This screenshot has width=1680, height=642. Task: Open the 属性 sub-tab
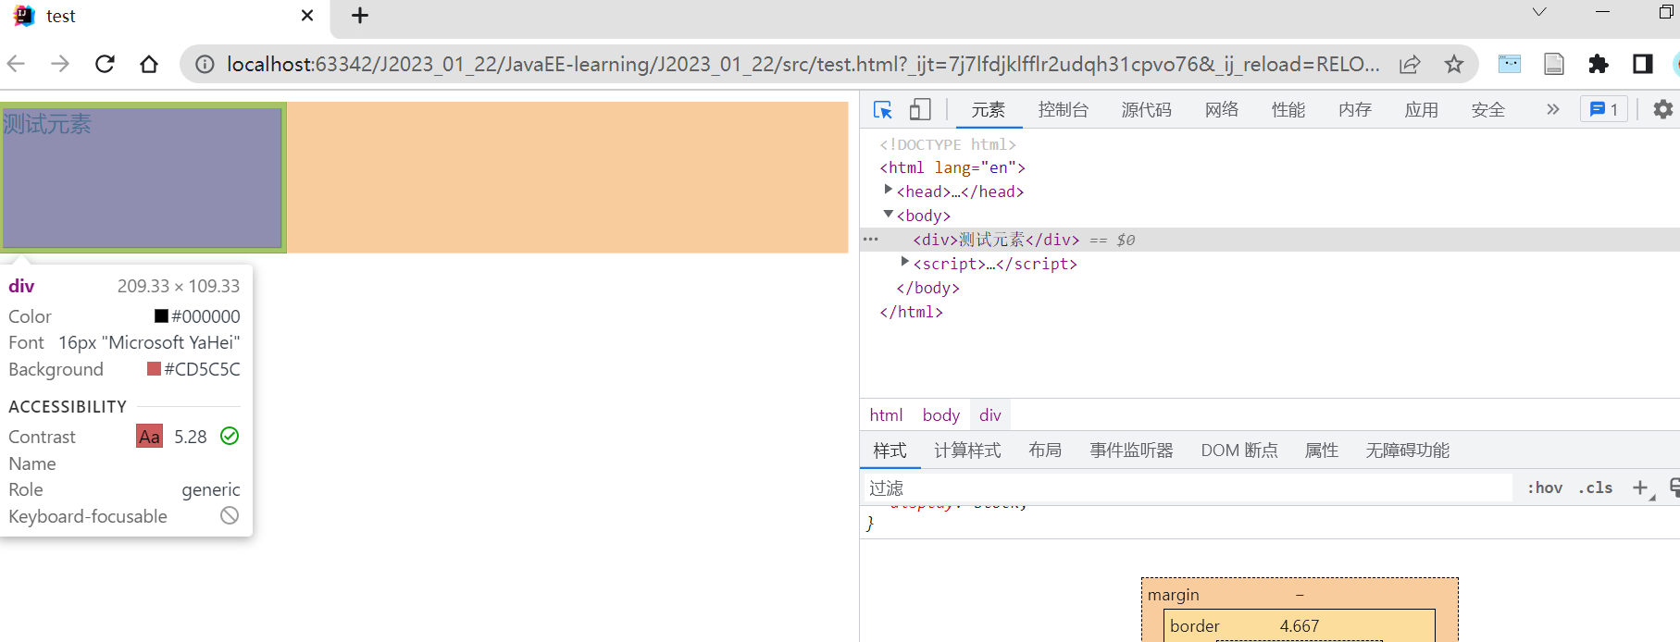(1322, 451)
